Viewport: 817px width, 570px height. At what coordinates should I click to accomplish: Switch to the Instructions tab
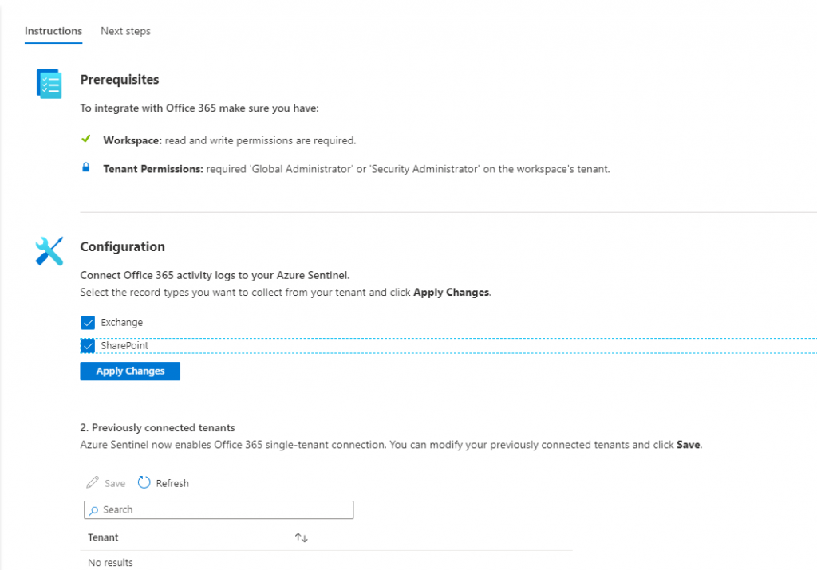coord(53,31)
